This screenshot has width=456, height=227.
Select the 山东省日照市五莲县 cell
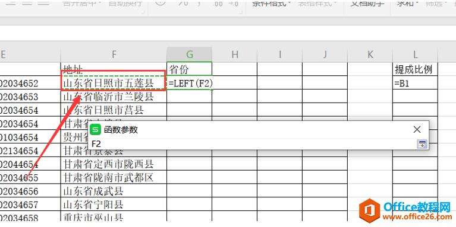[114, 84]
